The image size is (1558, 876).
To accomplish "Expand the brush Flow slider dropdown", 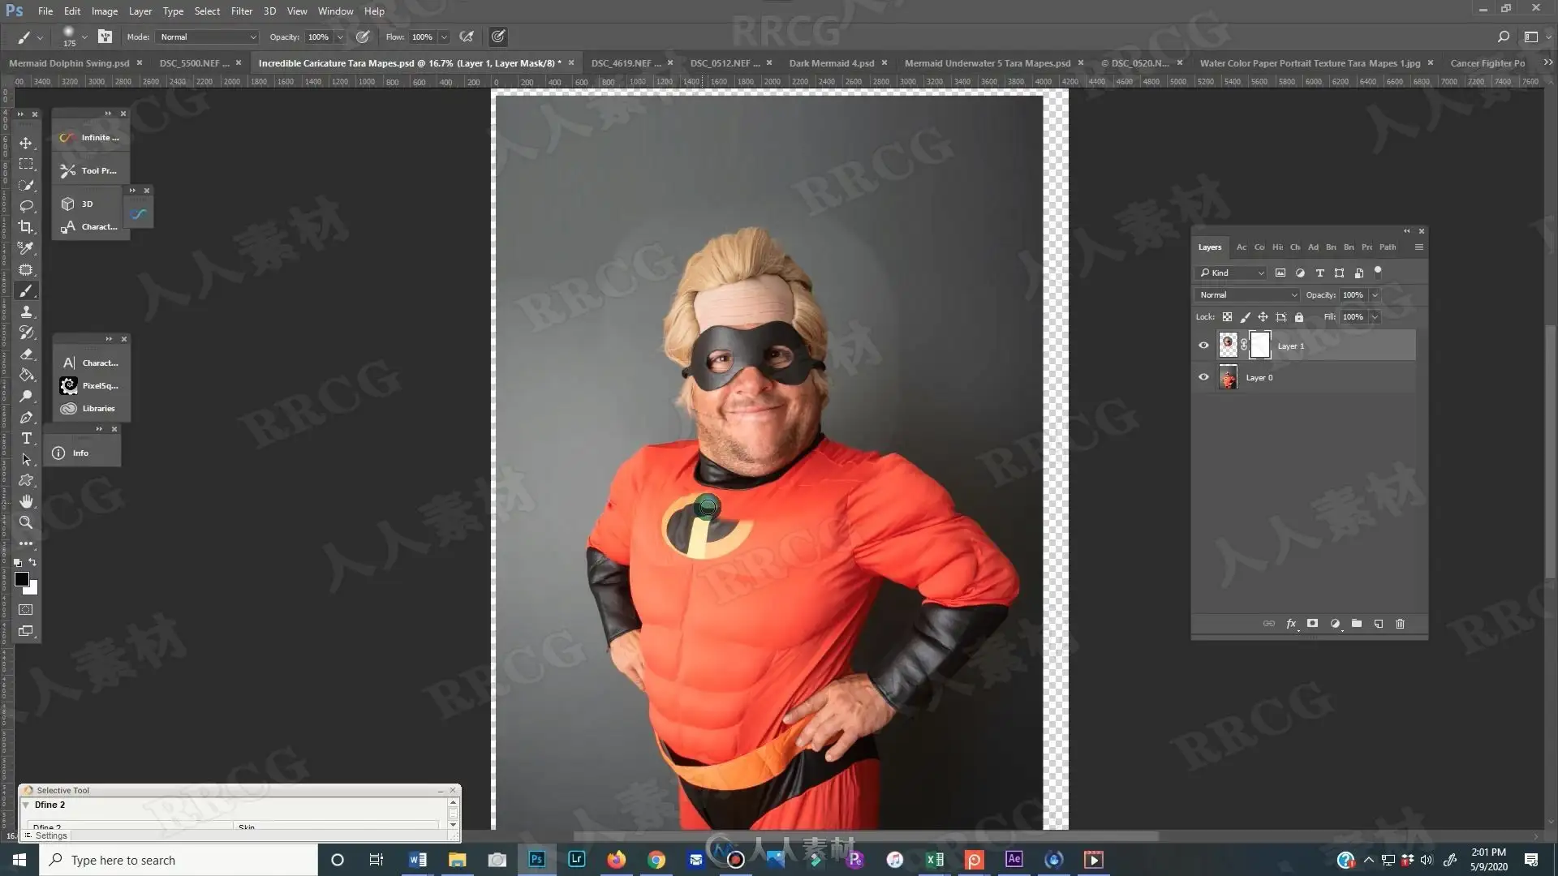I will point(444,36).
